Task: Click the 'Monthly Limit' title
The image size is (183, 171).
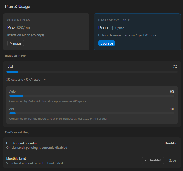Action: tap(16, 159)
